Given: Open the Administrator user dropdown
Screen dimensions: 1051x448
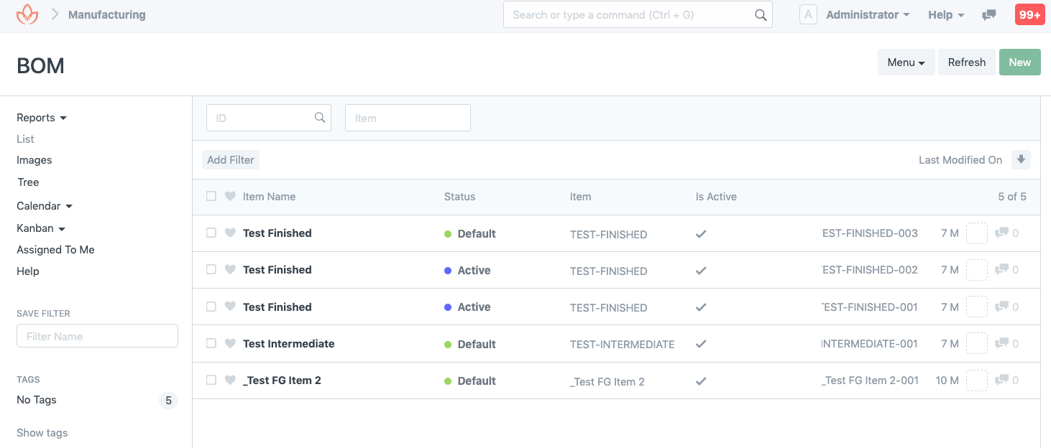Looking at the screenshot, I should pos(868,15).
